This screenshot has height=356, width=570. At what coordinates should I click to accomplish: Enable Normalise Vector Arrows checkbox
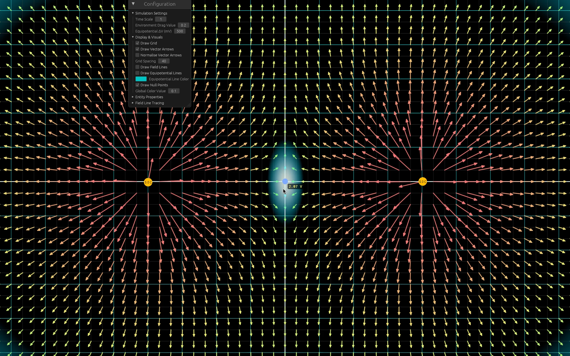[137, 55]
